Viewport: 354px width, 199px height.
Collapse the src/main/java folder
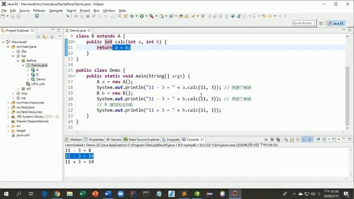(x=8, y=46)
